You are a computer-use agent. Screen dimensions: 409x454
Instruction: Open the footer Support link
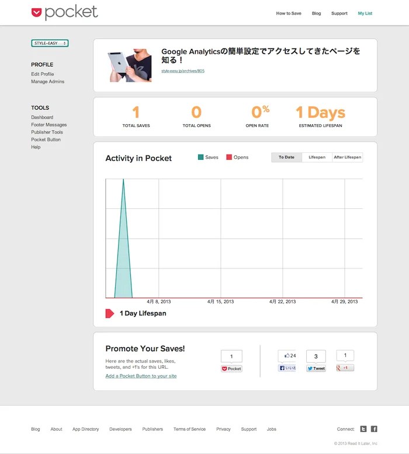click(x=249, y=429)
